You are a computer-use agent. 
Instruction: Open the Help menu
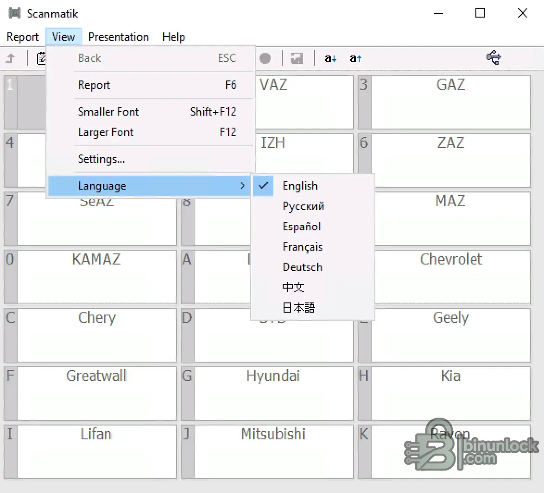click(173, 37)
